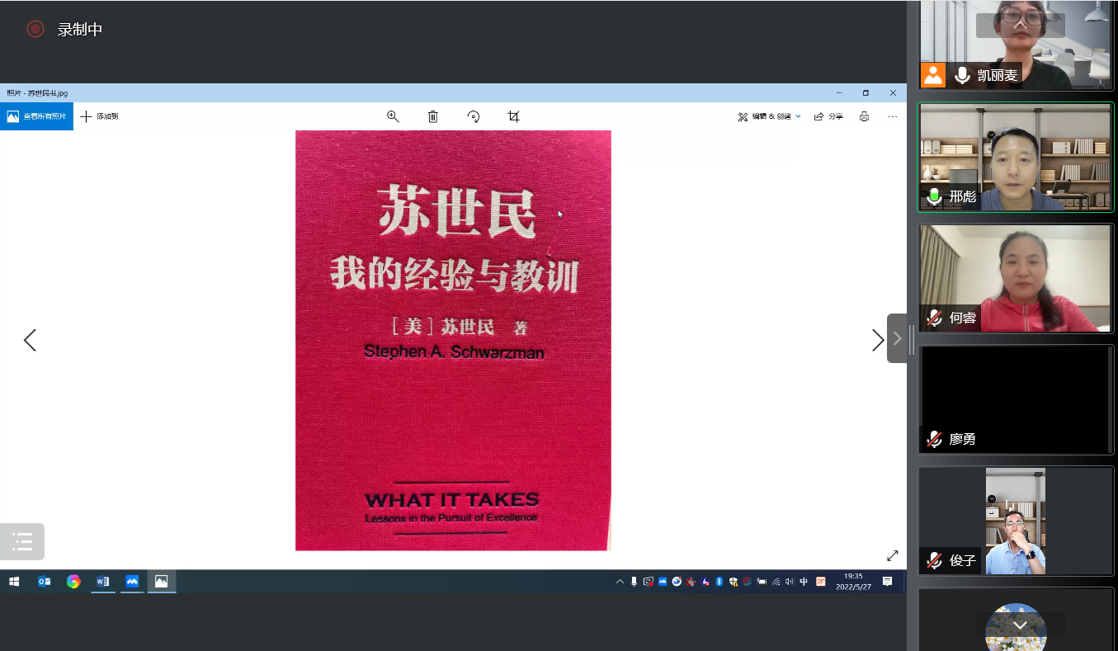Click the 录制中 recording indicator
Image resolution: width=1118 pixels, height=651 pixels.
point(64,29)
